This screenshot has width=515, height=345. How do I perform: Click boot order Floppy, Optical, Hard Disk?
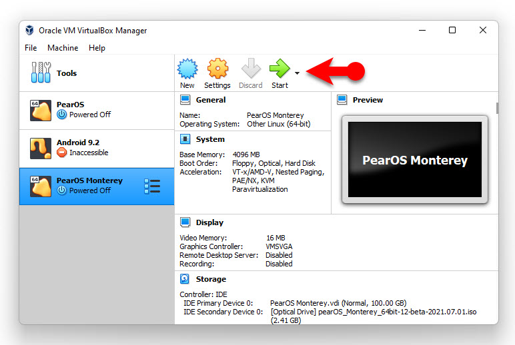click(x=274, y=163)
